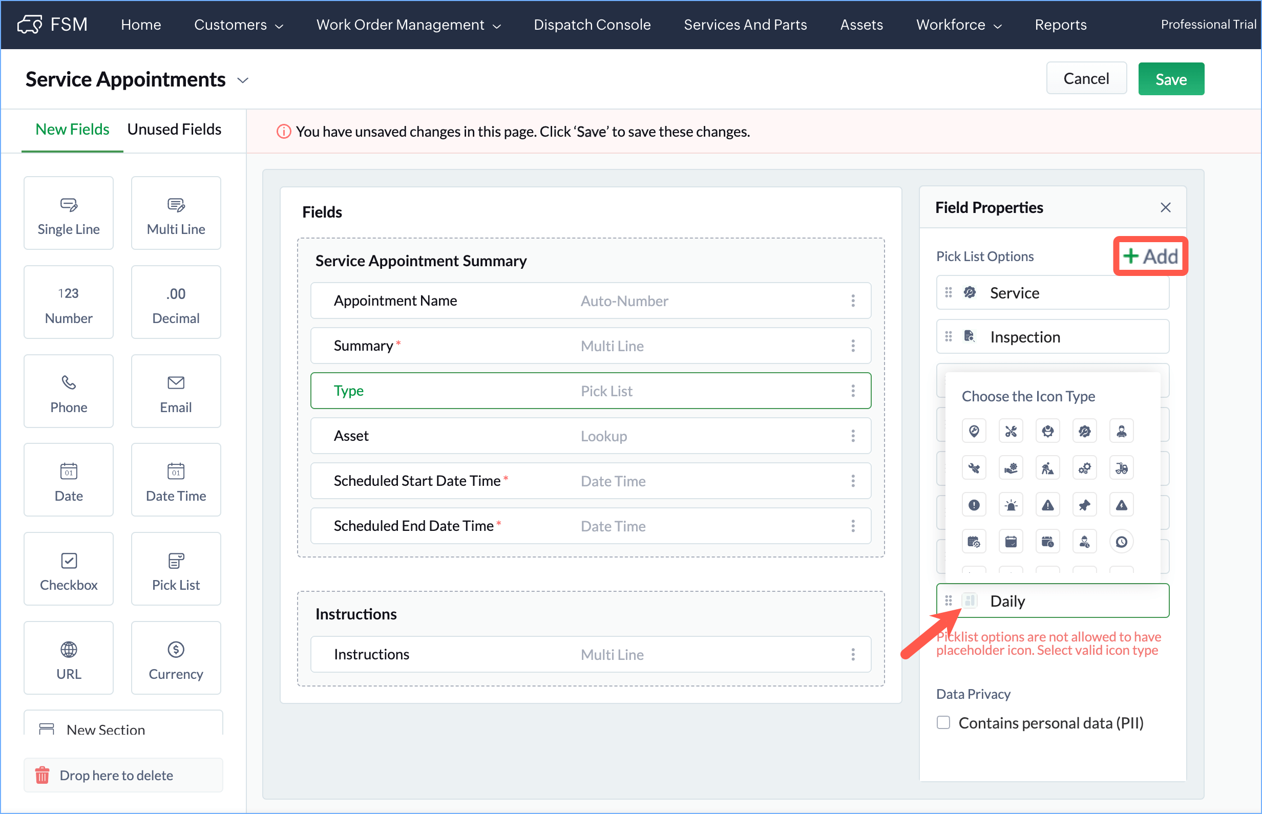Open options menu for Type field

point(852,391)
